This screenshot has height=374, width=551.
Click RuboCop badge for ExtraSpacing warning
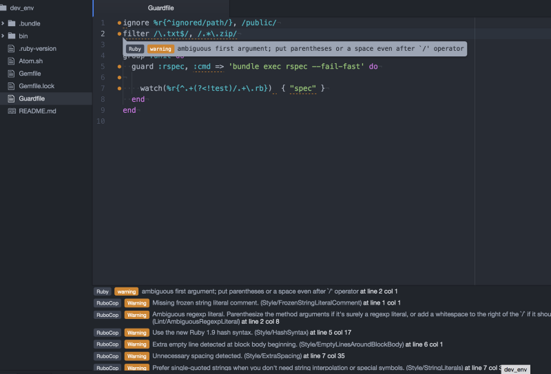[x=107, y=356]
